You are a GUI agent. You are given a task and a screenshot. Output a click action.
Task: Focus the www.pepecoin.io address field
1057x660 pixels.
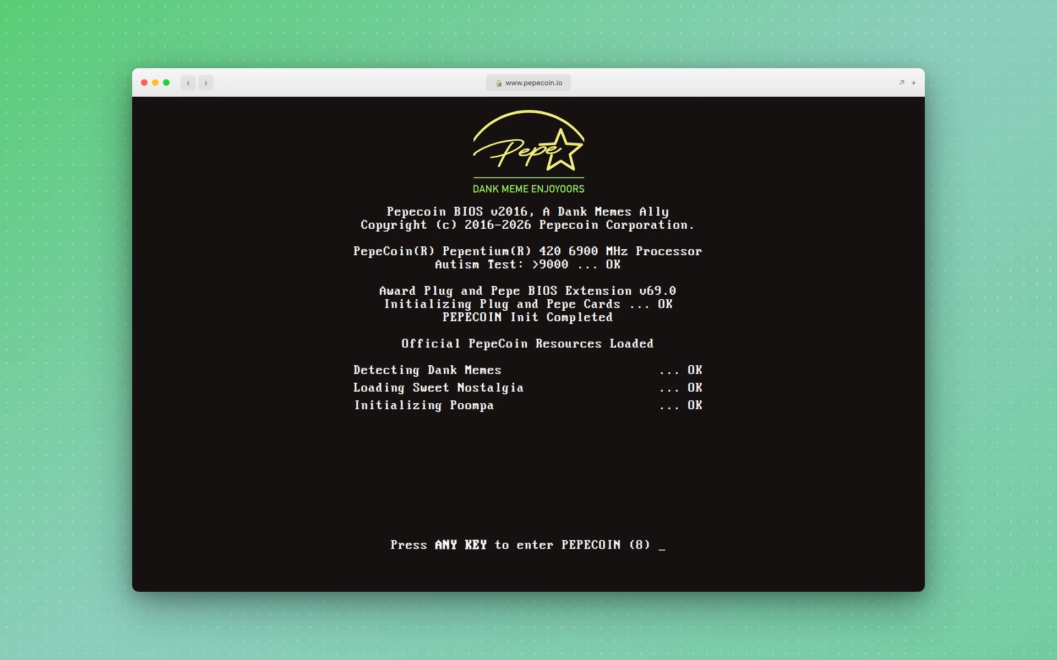pyautogui.click(x=533, y=83)
